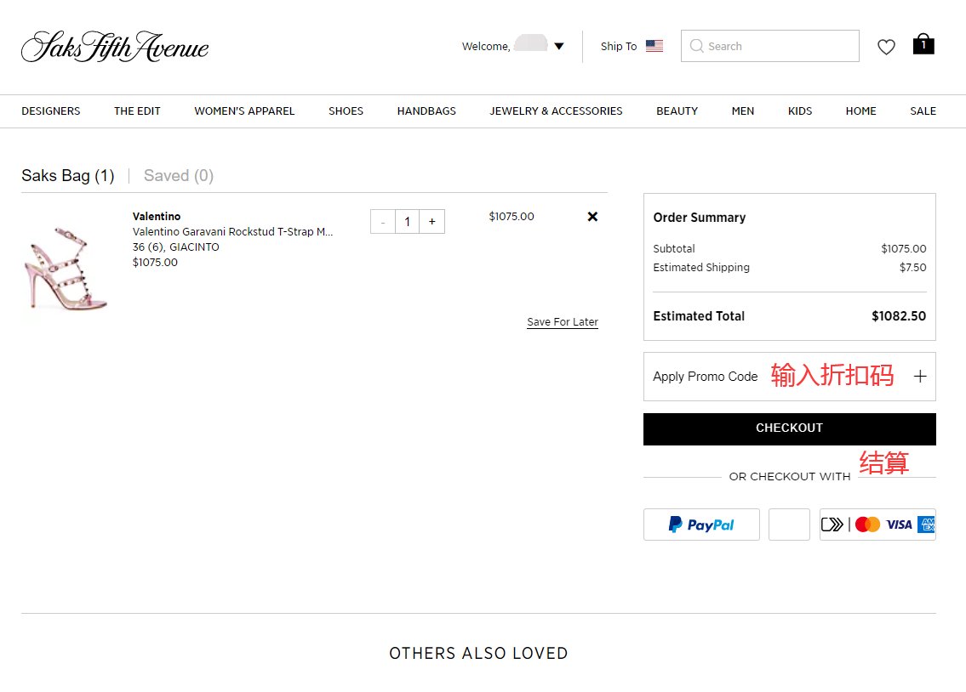Viewport: 966px width, 692px height.
Task: Pay with the PayPal button
Action: click(x=701, y=525)
